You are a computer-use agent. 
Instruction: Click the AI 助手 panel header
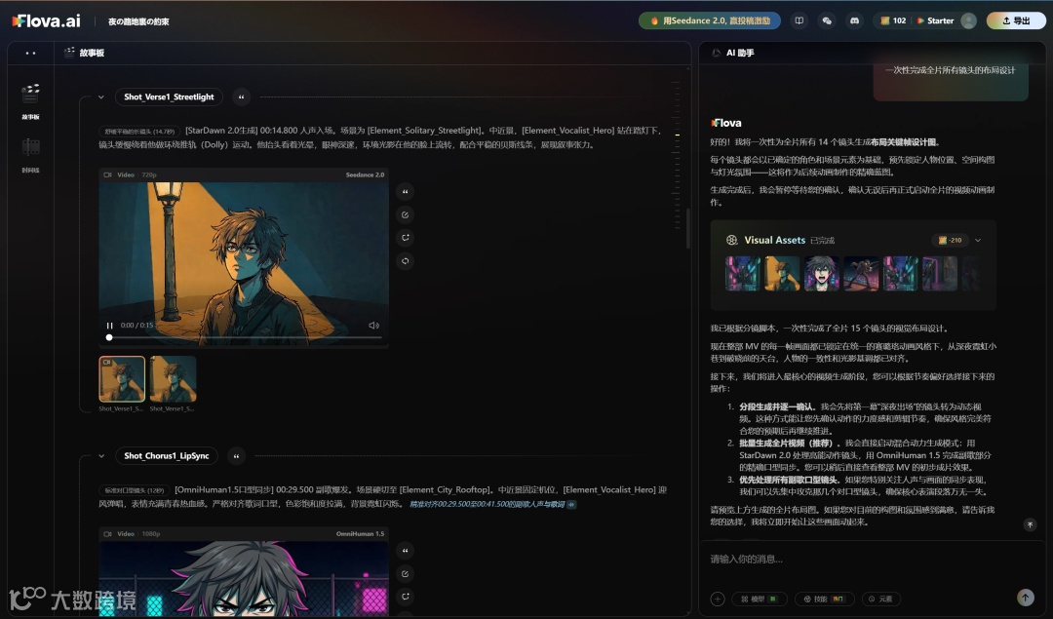(733, 53)
